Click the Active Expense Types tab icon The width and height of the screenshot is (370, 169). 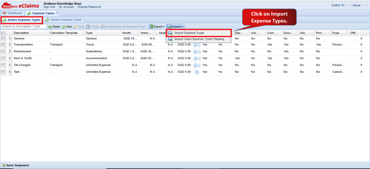click(x=5, y=20)
